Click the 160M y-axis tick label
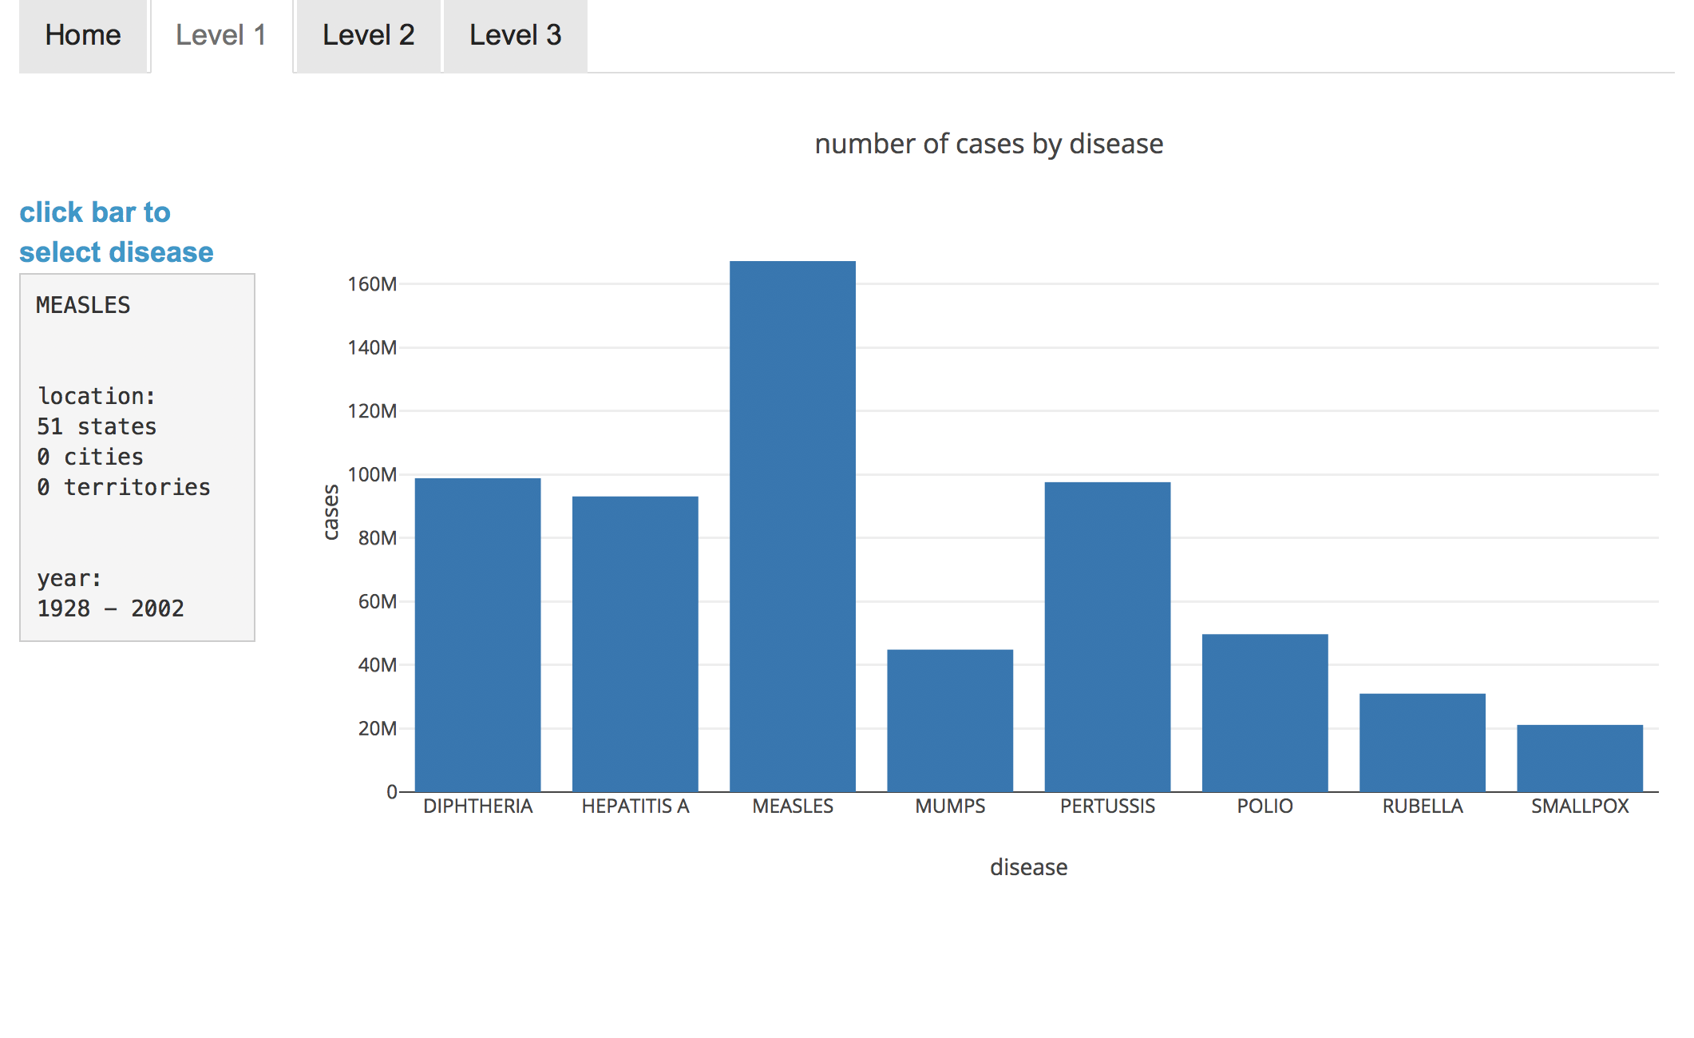 coord(372,284)
